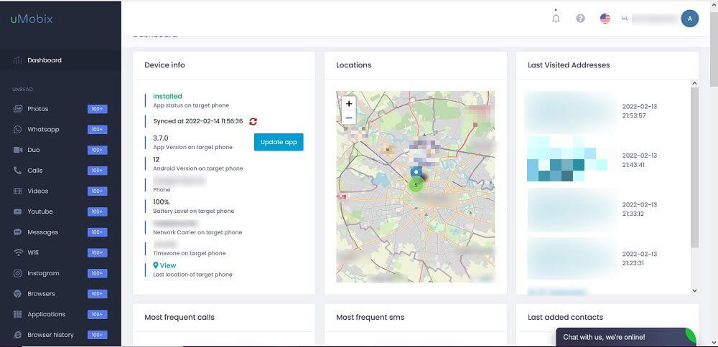Viewport: 718px width, 347px height.
Task: Zoom out on the locations map
Action: click(349, 118)
